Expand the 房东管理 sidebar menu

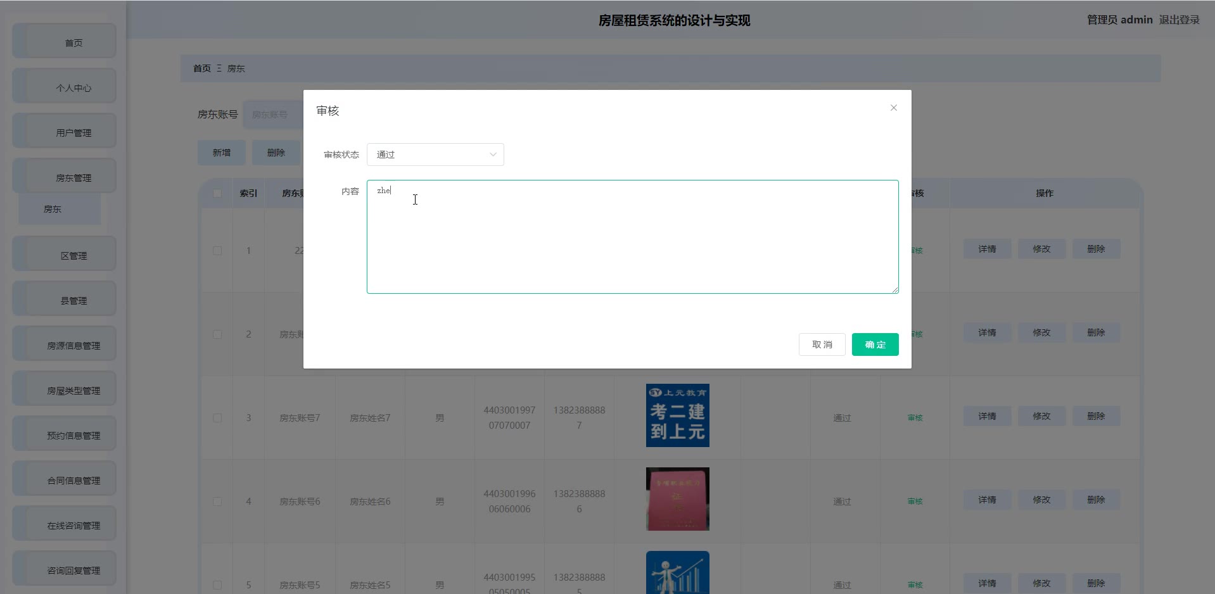point(65,177)
